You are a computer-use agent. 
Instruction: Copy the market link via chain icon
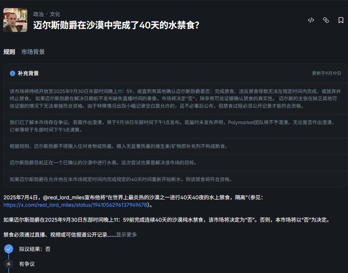326,20
